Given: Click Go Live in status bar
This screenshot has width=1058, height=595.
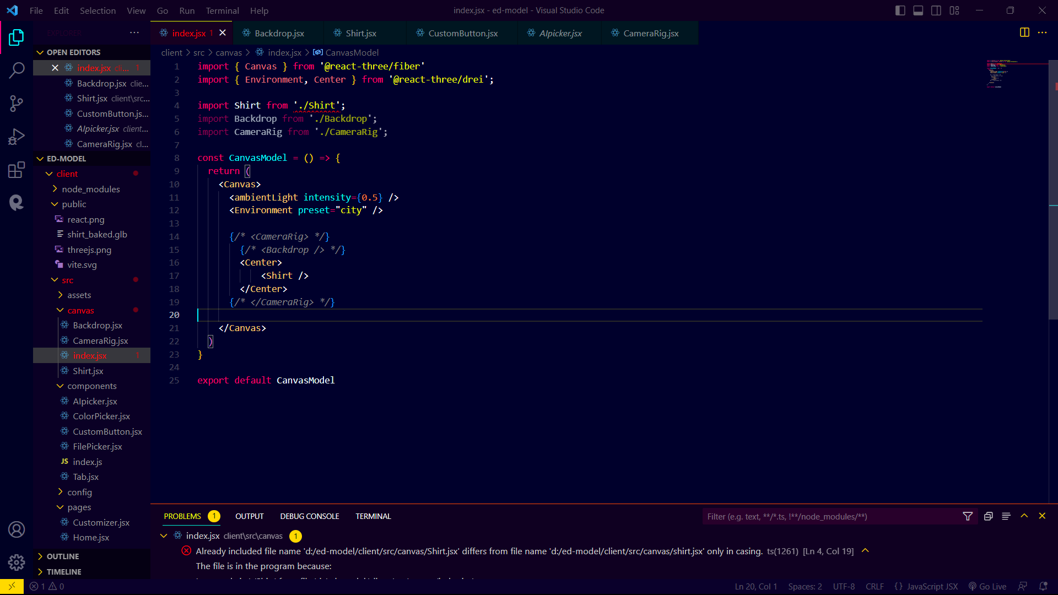Looking at the screenshot, I should (987, 586).
